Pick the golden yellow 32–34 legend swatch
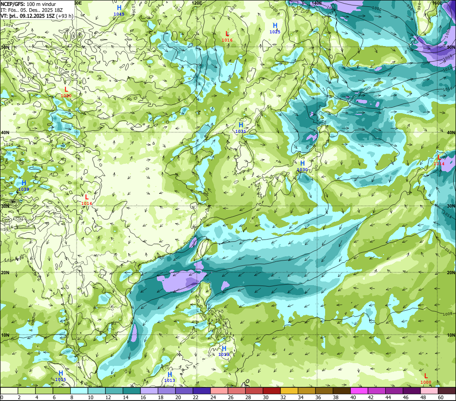This screenshot has width=456, height=401. click(289, 391)
